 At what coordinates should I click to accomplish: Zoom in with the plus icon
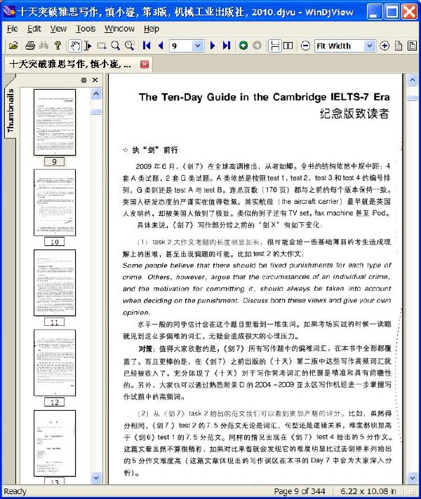tap(385, 46)
